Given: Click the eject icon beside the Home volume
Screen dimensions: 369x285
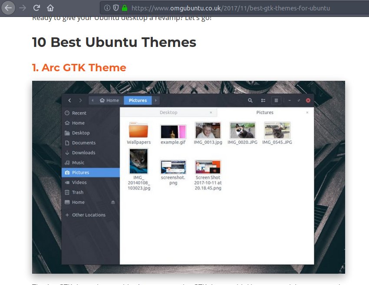Looking at the screenshot, I should [x=113, y=202].
